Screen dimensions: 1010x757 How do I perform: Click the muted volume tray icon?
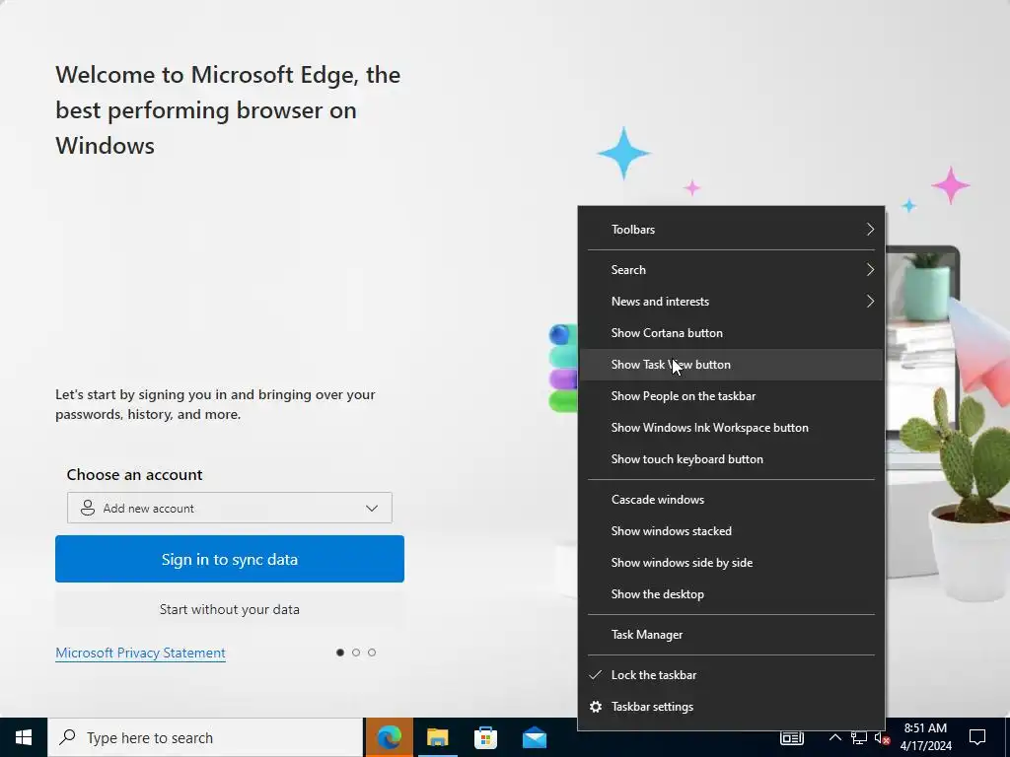882,737
